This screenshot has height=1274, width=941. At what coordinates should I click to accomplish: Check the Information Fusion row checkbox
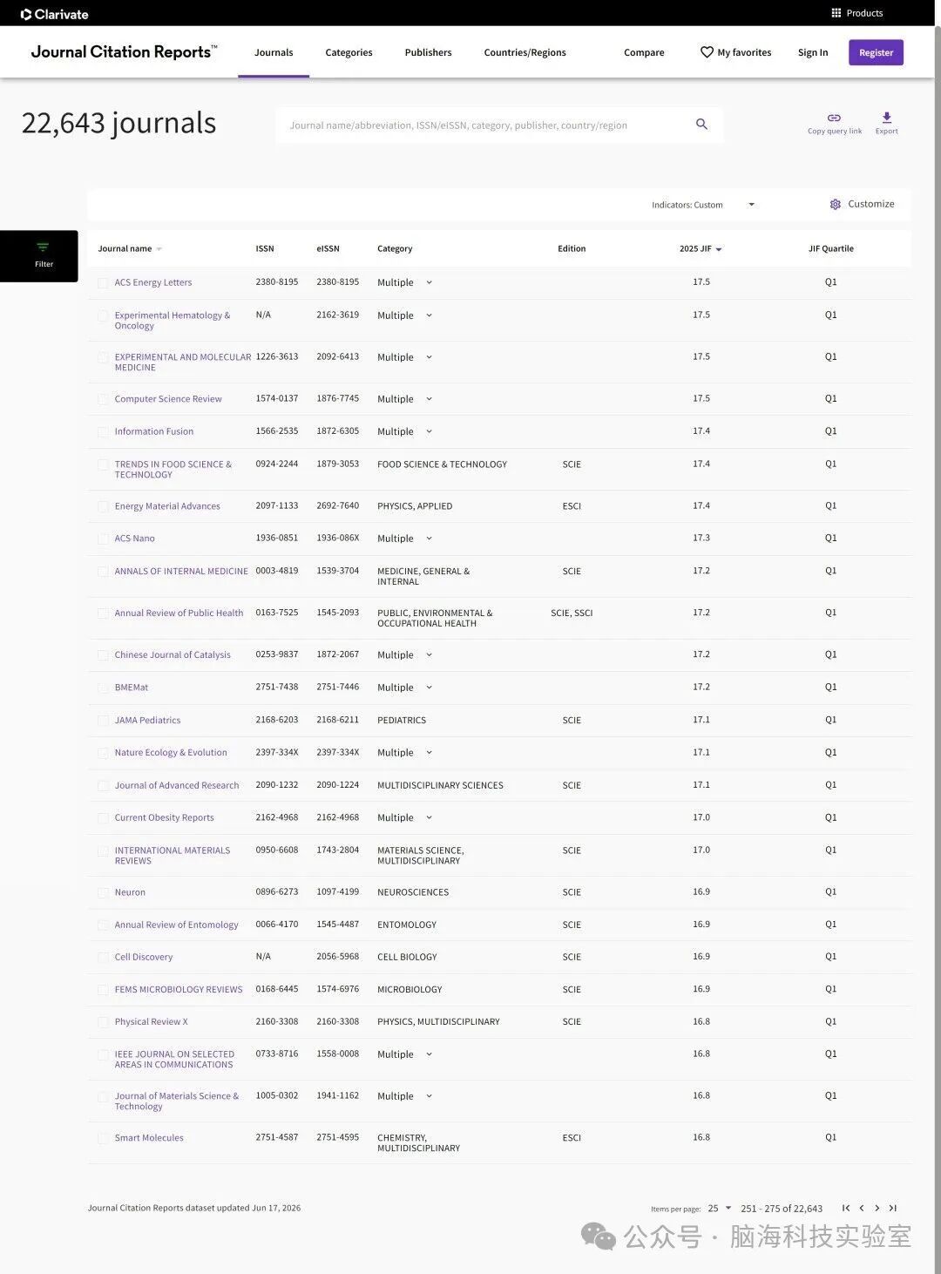(103, 432)
